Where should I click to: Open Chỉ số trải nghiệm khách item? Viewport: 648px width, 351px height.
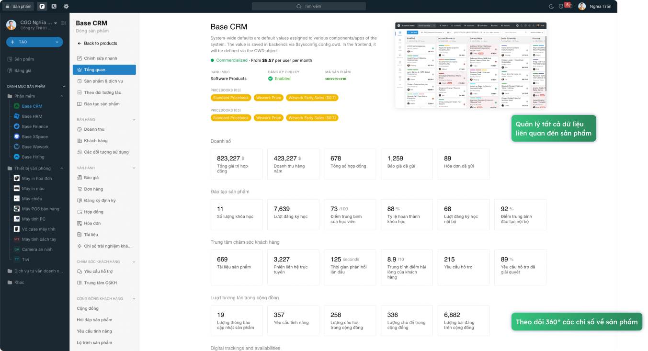tap(104, 246)
